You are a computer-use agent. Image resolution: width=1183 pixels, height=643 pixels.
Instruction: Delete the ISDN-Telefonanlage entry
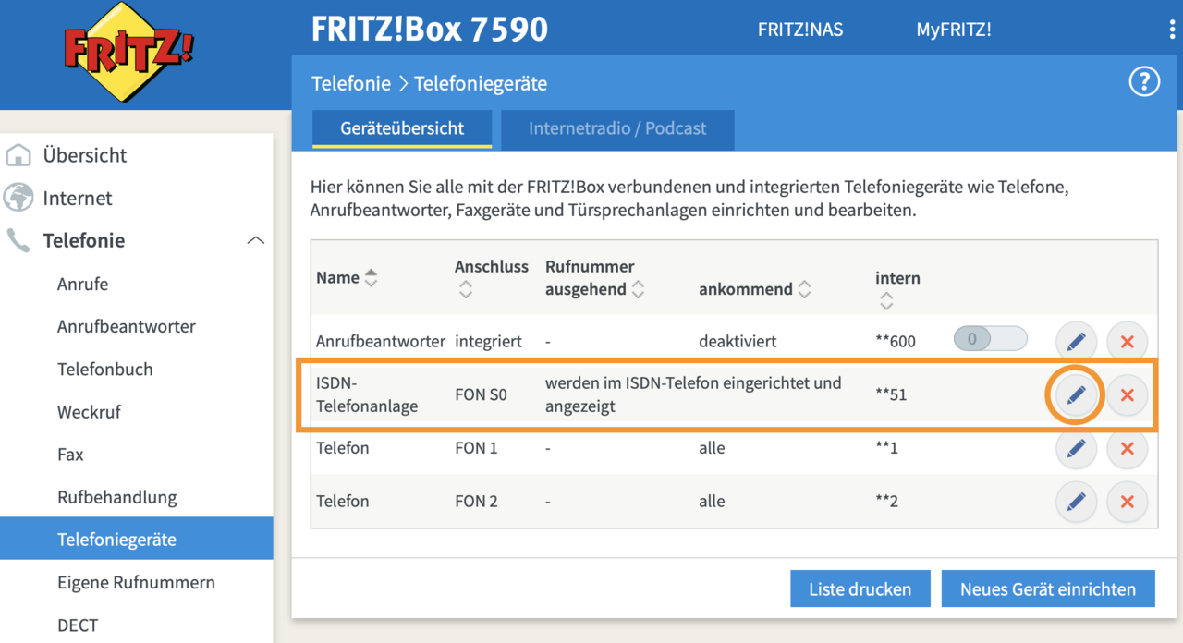click(1127, 394)
